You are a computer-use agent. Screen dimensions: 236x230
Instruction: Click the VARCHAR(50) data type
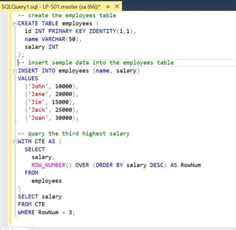(x=60, y=39)
